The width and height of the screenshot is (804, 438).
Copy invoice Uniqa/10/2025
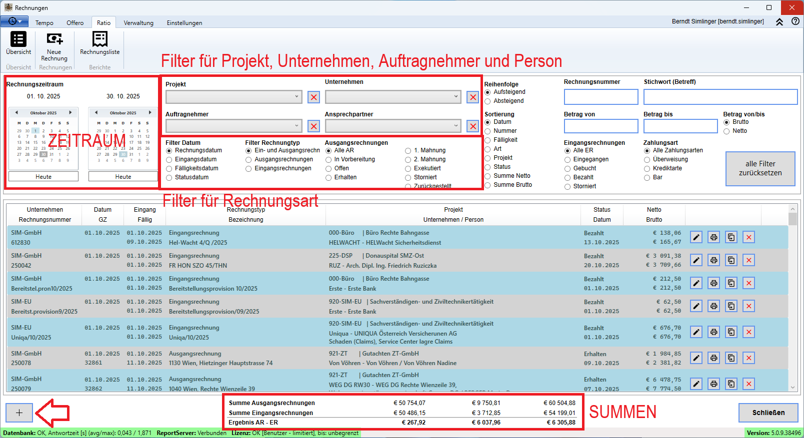coord(731,332)
